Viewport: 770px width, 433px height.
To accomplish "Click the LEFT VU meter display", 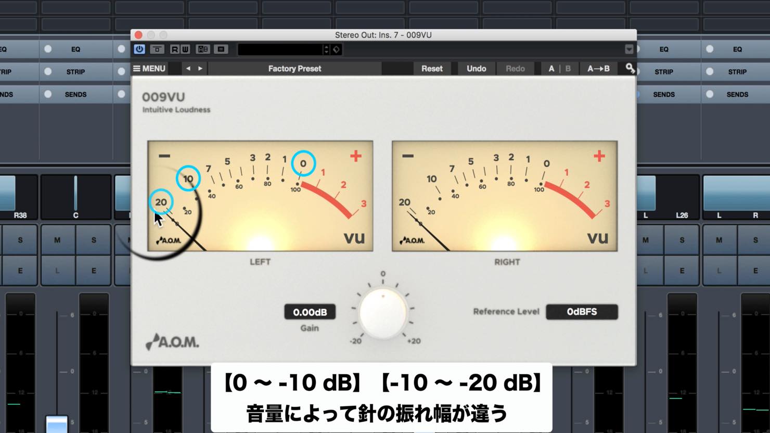I will click(260, 196).
